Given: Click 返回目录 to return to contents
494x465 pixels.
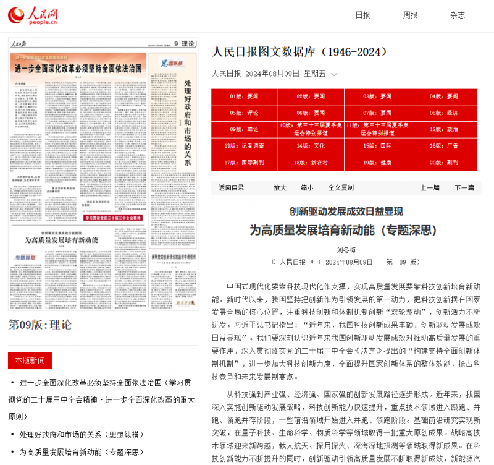Looking at the screenshot, I should click(231, 188).
